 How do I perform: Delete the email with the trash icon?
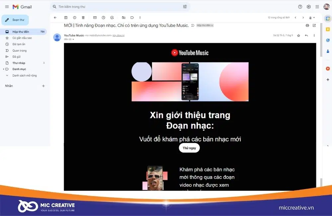83,18
